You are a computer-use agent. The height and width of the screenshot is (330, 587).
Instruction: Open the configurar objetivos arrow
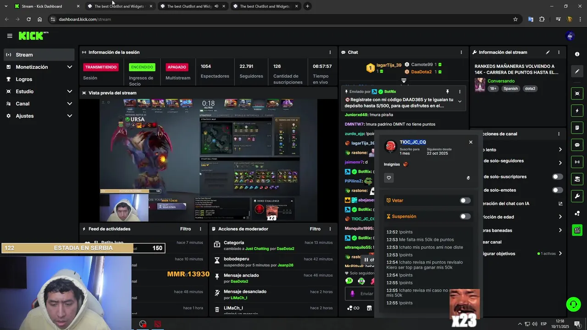tap(560, 253)
